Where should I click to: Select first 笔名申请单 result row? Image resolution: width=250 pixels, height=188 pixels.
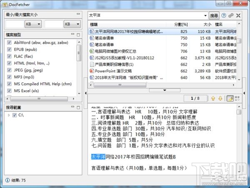click(162, 38)
